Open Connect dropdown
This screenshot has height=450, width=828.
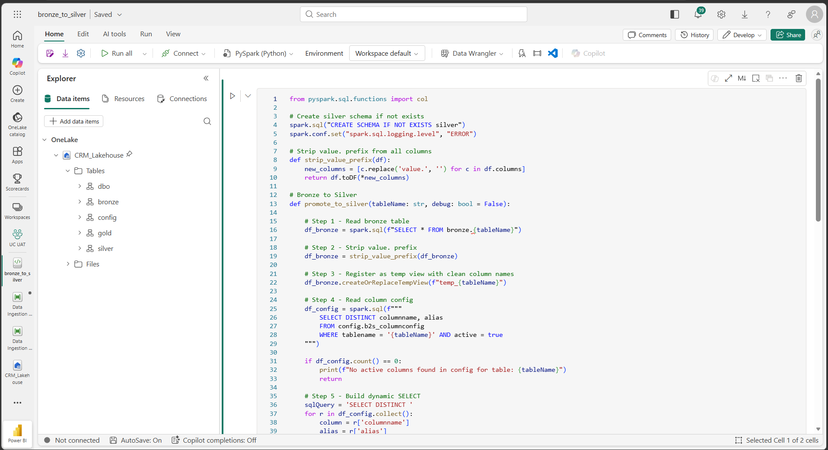pyautogui.click(x=183, y=53)
